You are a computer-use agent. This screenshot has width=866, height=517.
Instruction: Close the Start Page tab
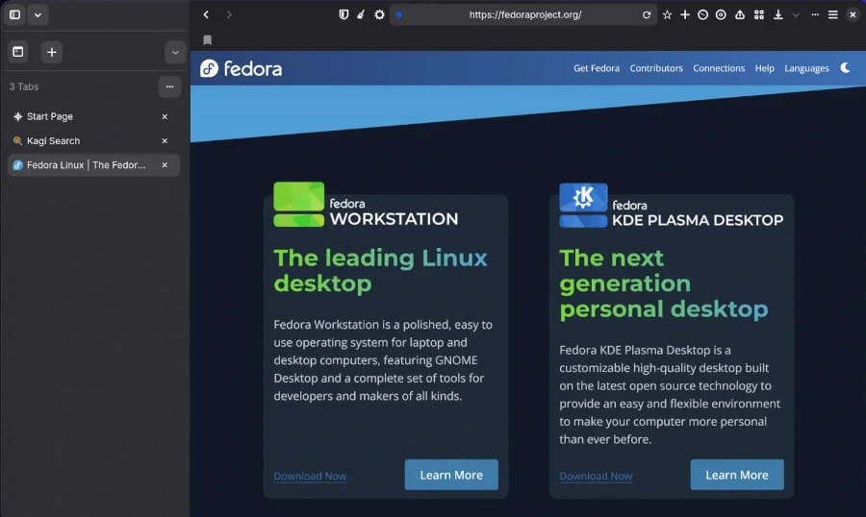coord(165,116)
